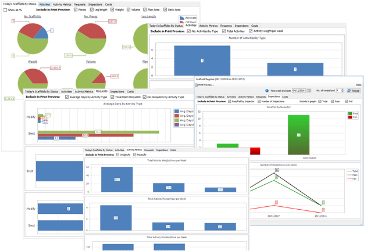Click the No. Scaffolds chart heading link
Image resolution: width=378 pixels, height=251 pixels.
click(x=33, y=16)
